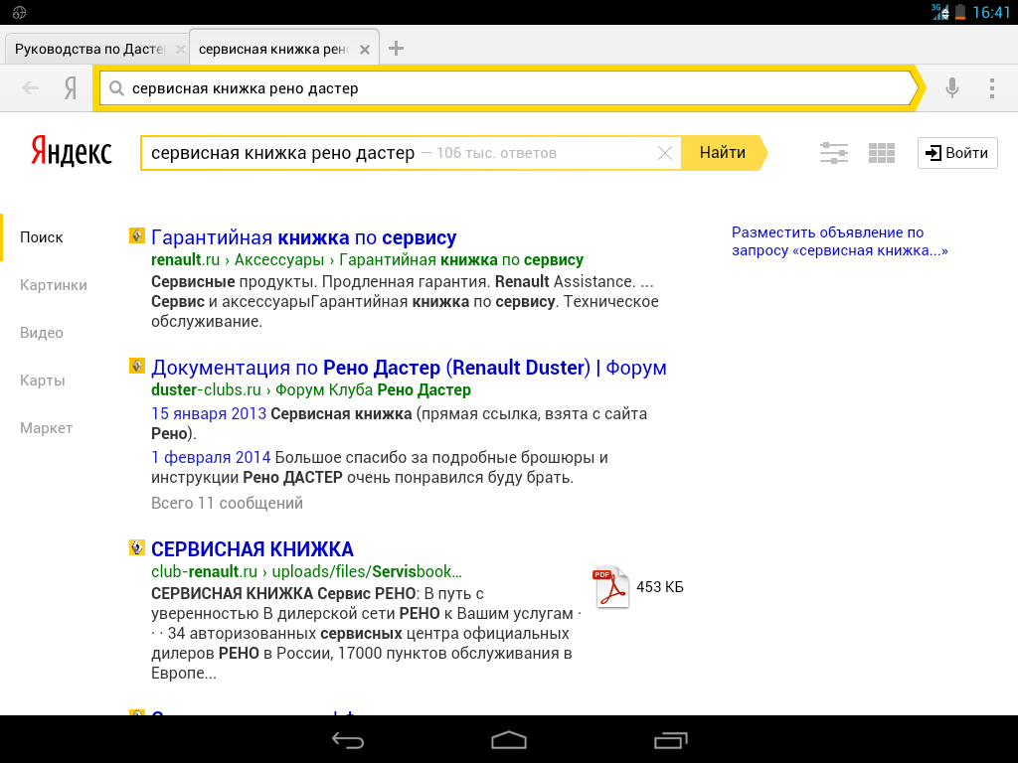The height and width of the screenshot is (763, 1018).
Task: Tap the magnifier icon in address bar
Action: pyautogui.click(x=116, y=88)
